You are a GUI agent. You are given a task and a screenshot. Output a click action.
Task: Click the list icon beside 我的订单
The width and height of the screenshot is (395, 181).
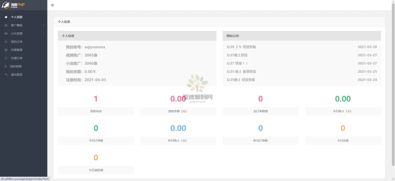click(x=6, y=42)
